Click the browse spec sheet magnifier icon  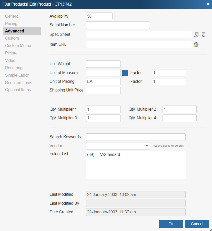[x=196, y=35]
